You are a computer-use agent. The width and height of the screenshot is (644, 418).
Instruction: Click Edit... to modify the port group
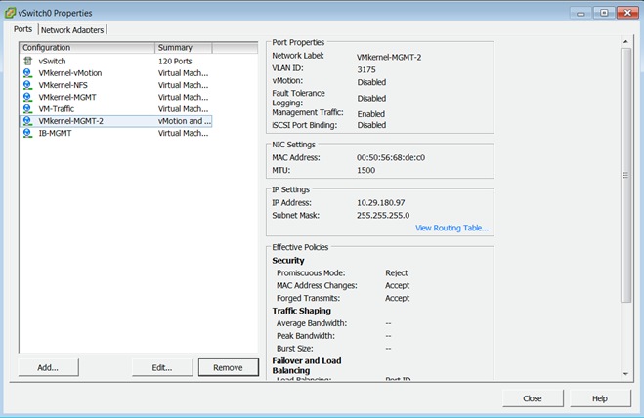[162, 367]
